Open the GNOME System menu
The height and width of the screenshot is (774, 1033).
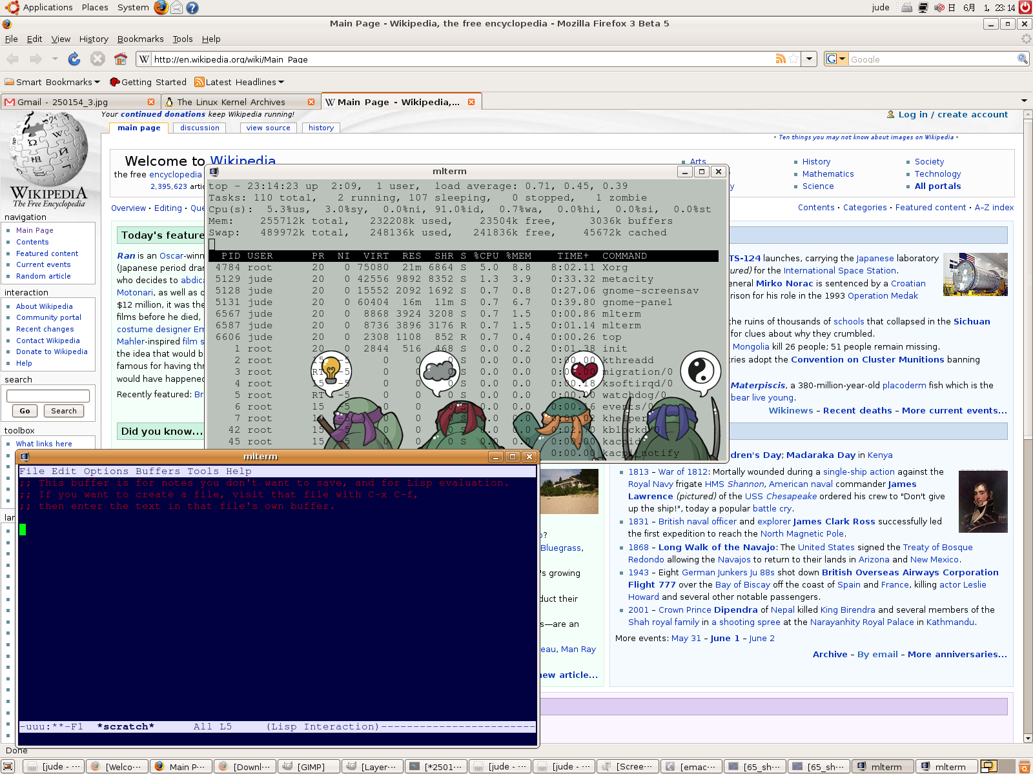[133, 7]
